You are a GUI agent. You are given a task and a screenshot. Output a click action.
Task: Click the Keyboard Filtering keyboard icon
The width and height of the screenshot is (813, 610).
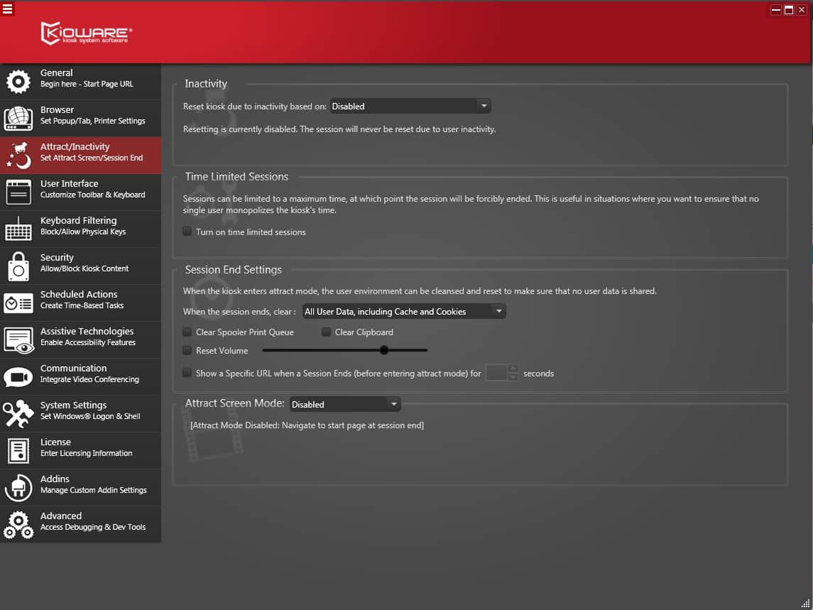point(18,229)
